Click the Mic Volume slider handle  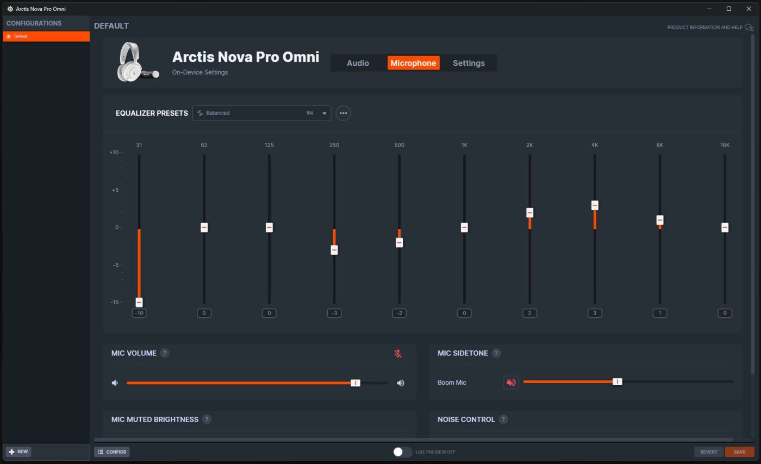click(x=355, y=383)
